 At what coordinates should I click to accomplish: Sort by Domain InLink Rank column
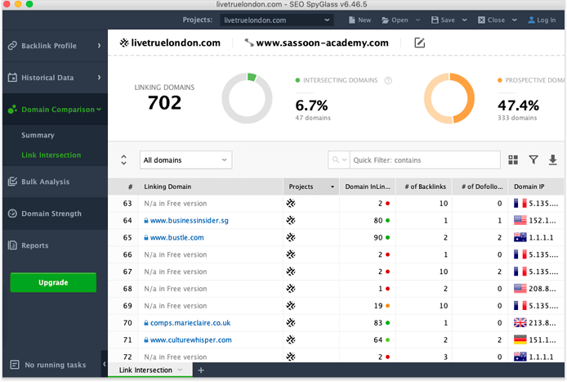coord(368,187)
